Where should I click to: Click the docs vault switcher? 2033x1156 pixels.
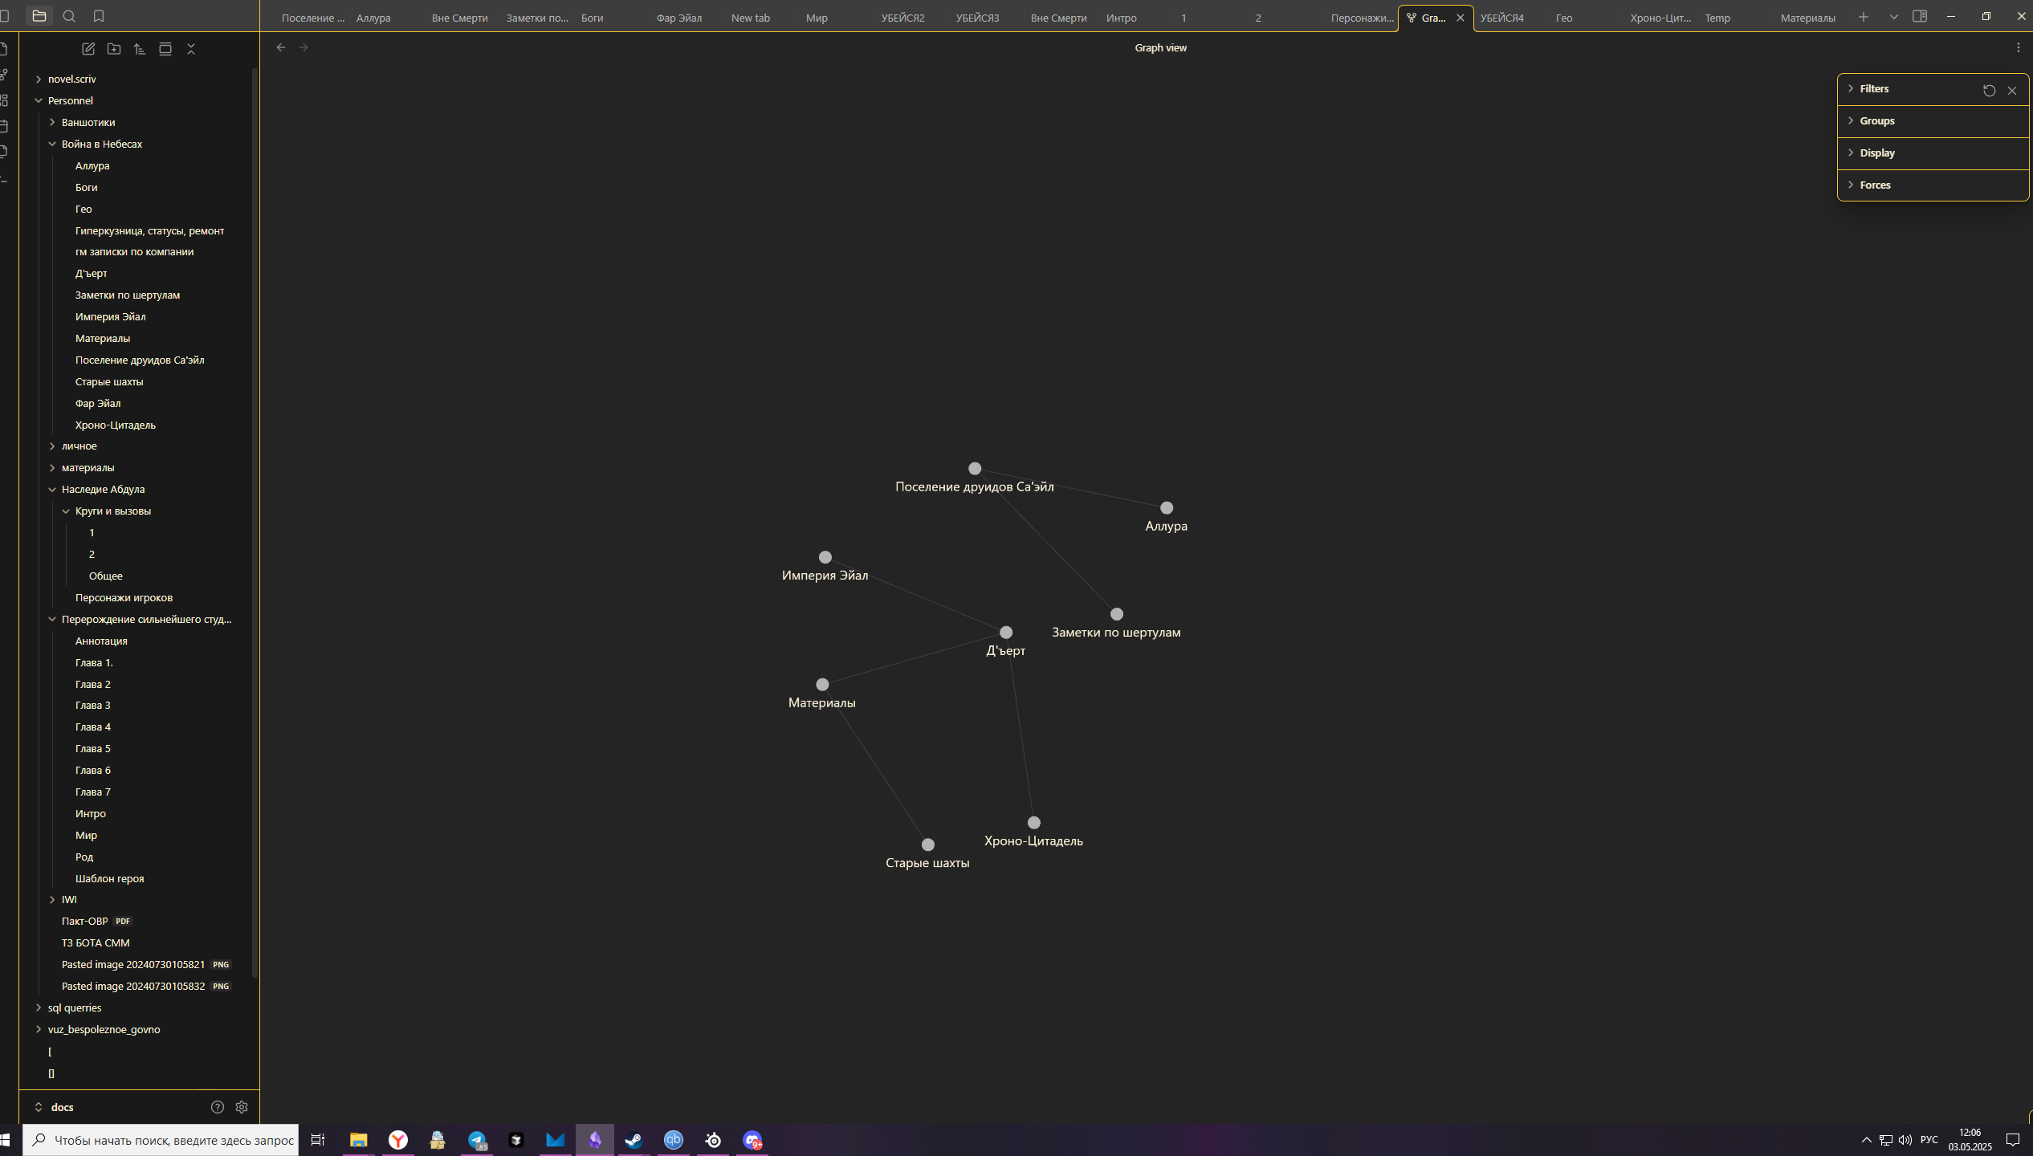tap(62, 1107)
